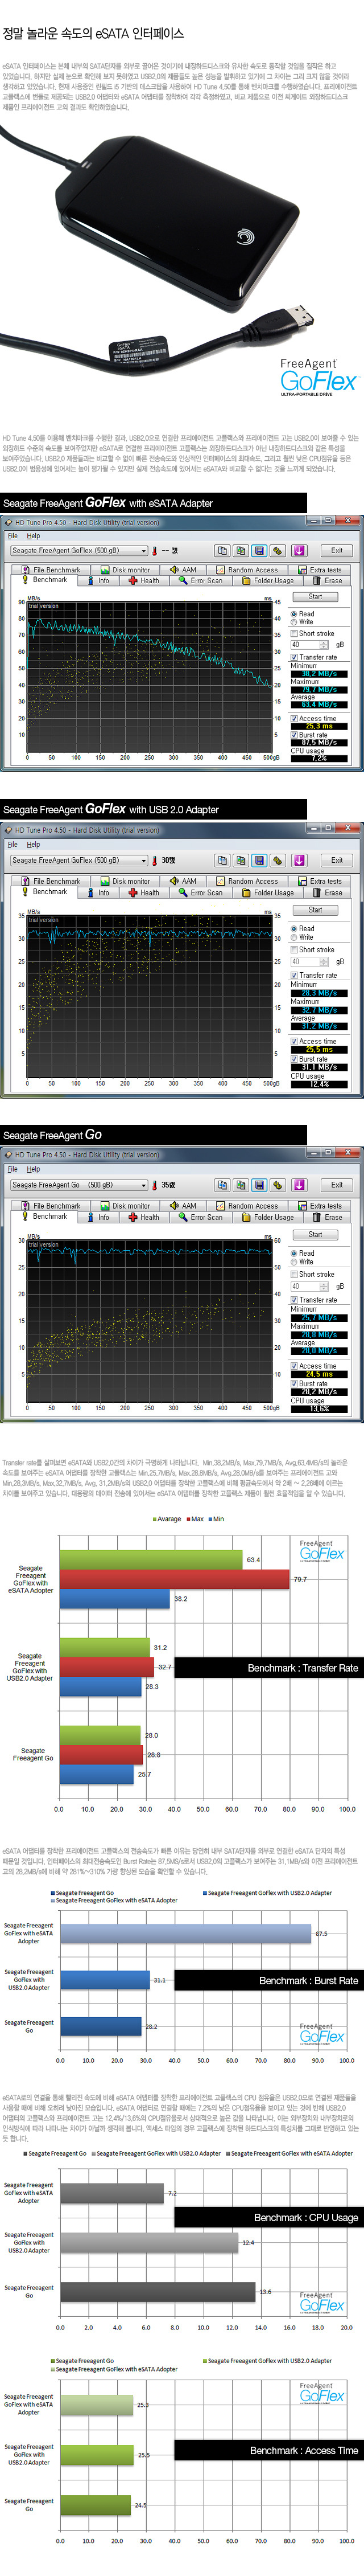This screenshot has height=2576, width=364.
Task: Click Exit button in USB 2.0 Adapter window
Action: pyautogui.click(x=337, y=860)
